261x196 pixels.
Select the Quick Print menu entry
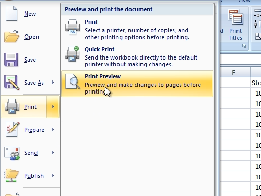point(137,56)
